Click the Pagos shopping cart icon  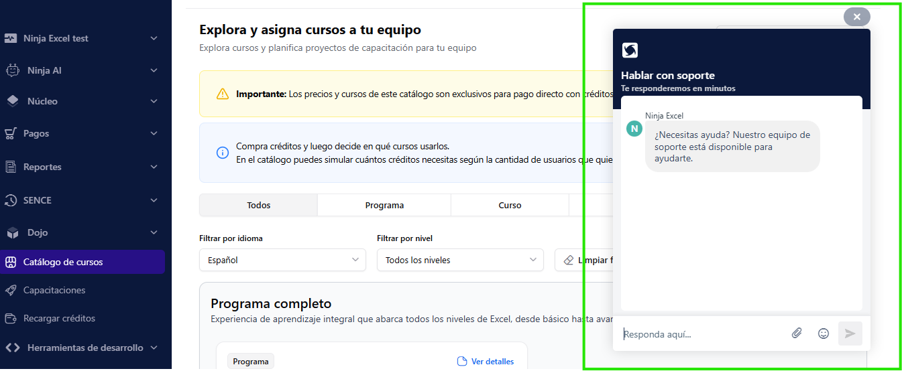pos(10,133)
